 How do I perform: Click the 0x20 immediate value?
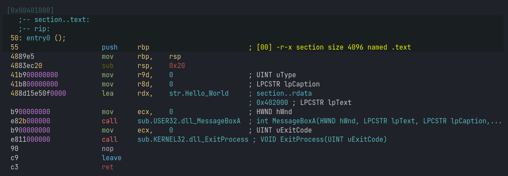[x=177, y=65]
